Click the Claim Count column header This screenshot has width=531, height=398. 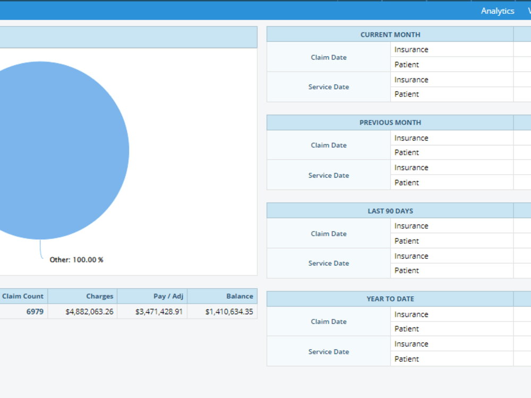23,296
